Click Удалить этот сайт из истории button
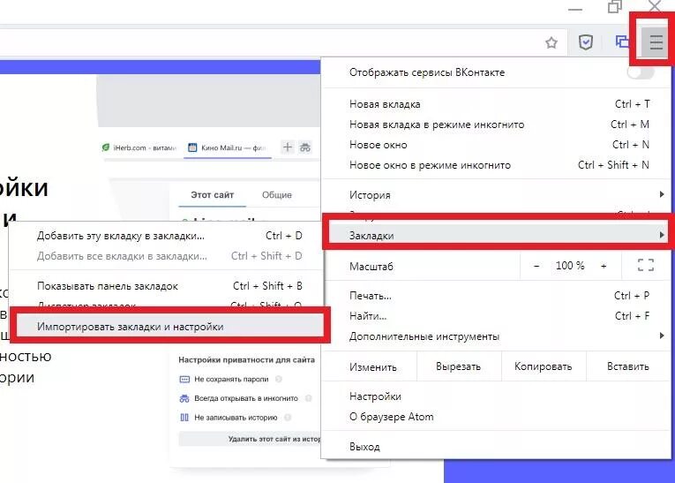The height and width of the screenshot is (483, 675). 250,439
